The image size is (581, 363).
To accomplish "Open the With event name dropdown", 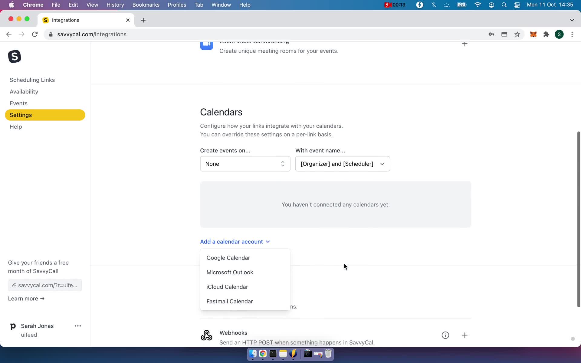I will tap(342, 164).
